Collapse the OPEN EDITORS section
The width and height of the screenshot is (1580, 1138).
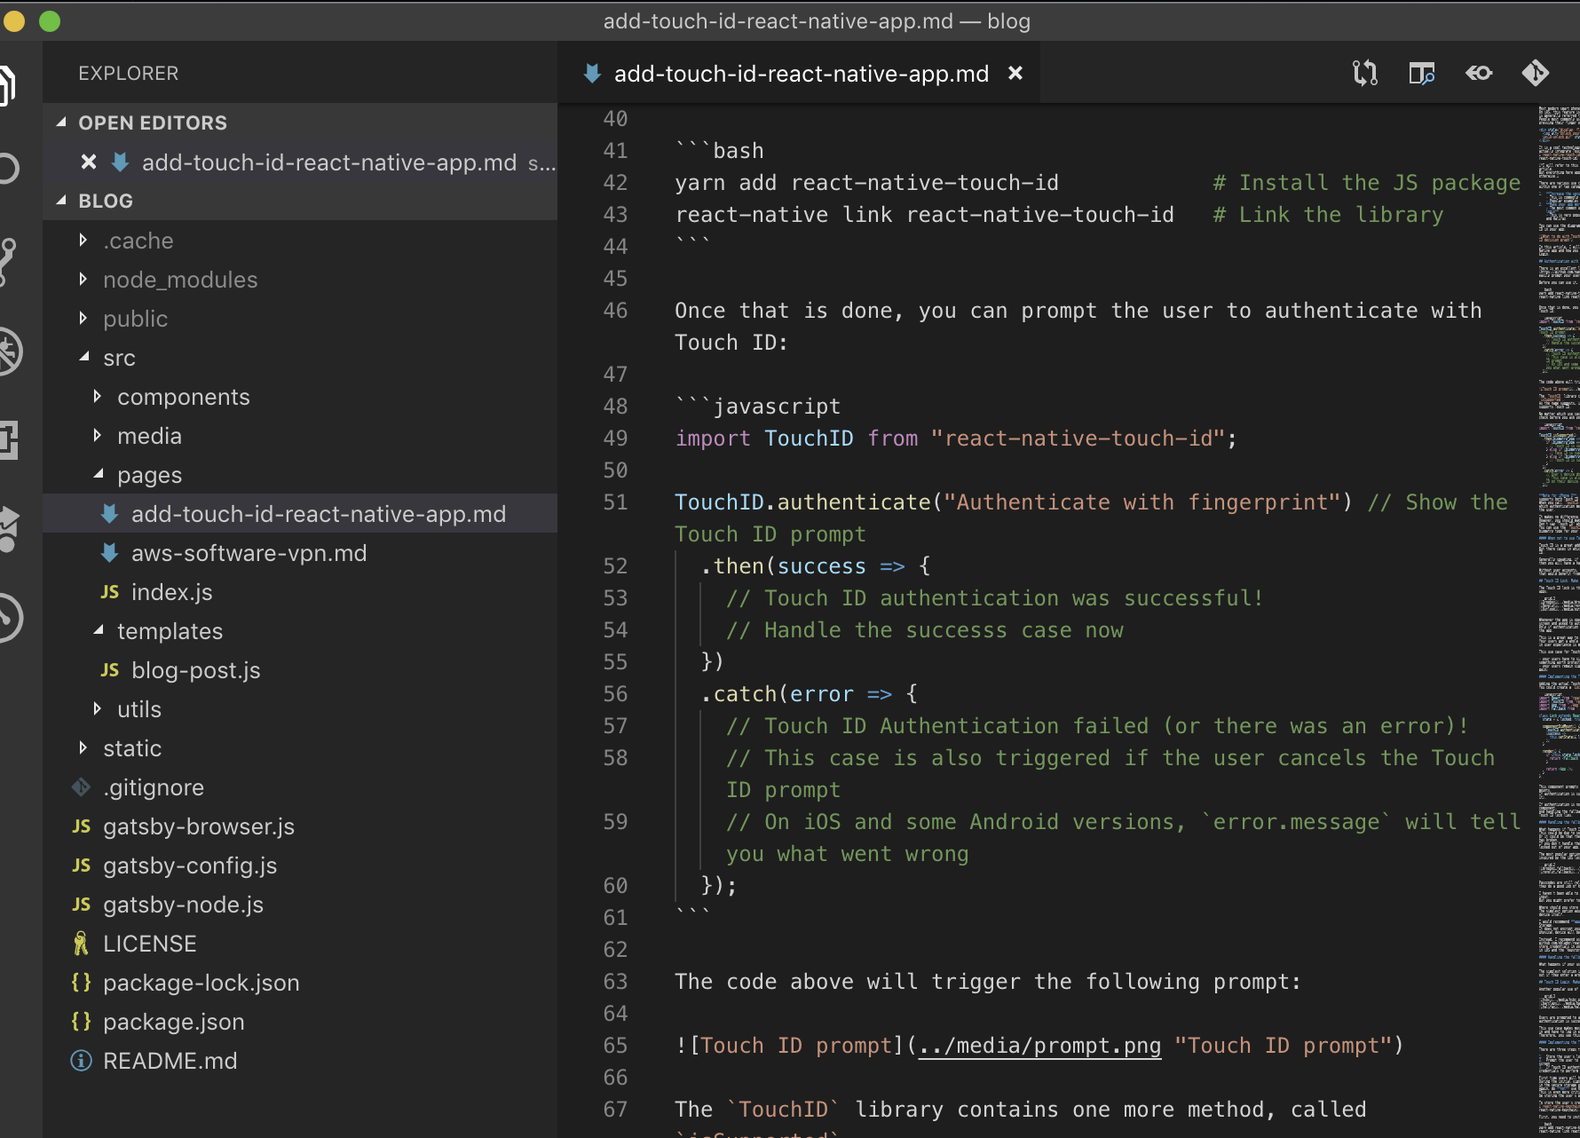61,122
